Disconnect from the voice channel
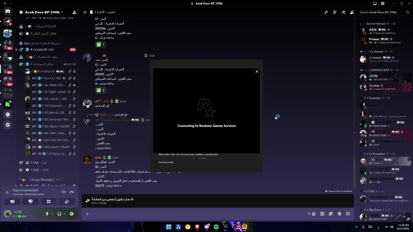 point(72,192)
